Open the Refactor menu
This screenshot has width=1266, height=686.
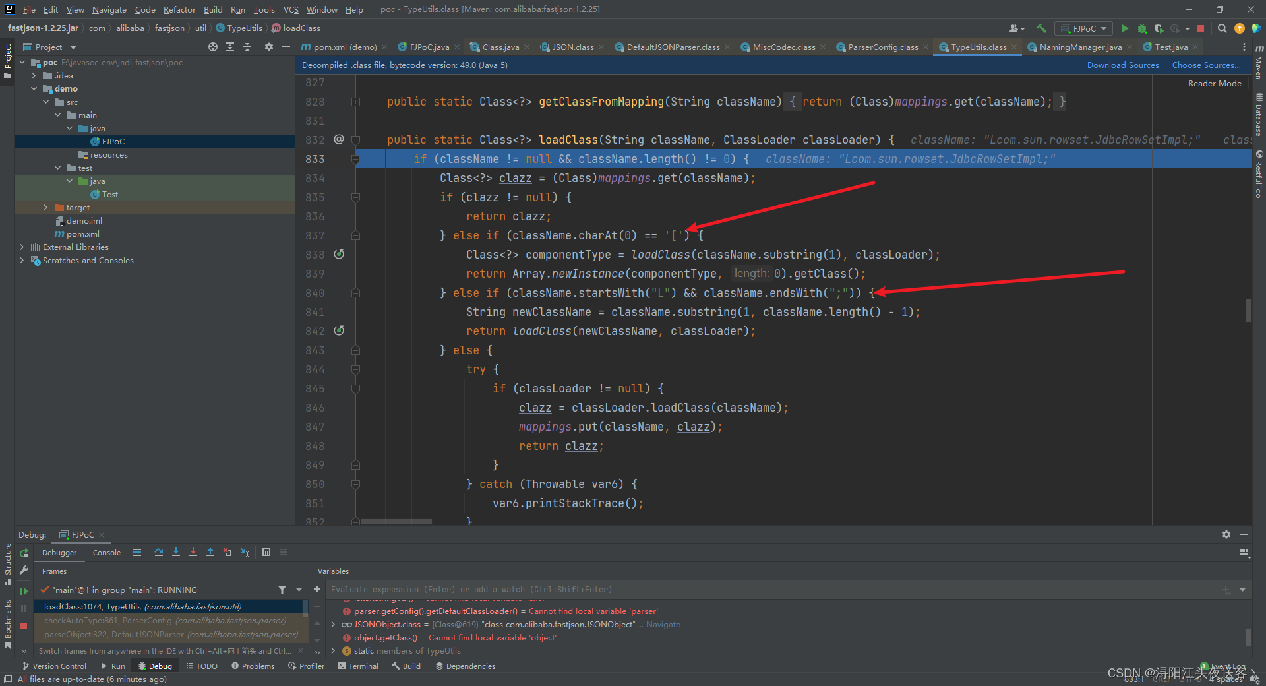point(179,9)
